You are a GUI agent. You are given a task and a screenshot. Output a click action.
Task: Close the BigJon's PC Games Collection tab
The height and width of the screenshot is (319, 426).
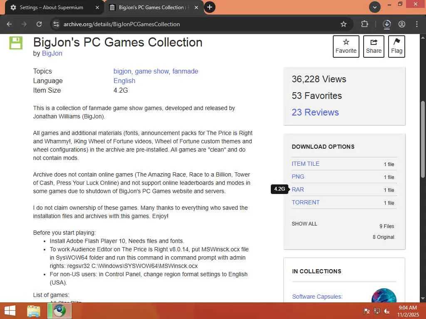196,7
